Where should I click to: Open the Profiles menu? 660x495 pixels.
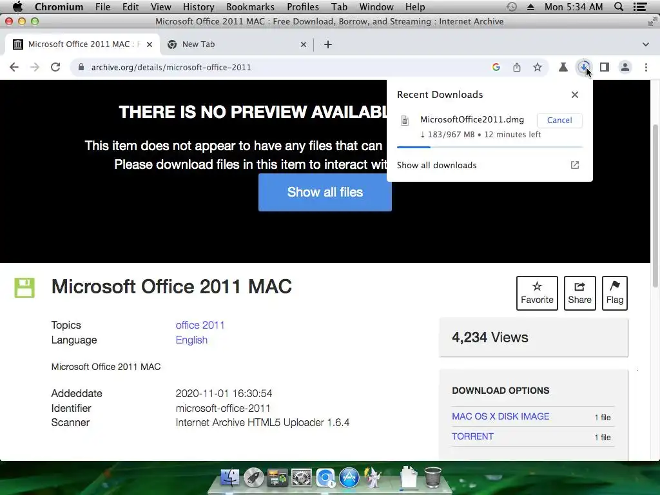pyautogui.click(x=303, y=6)
